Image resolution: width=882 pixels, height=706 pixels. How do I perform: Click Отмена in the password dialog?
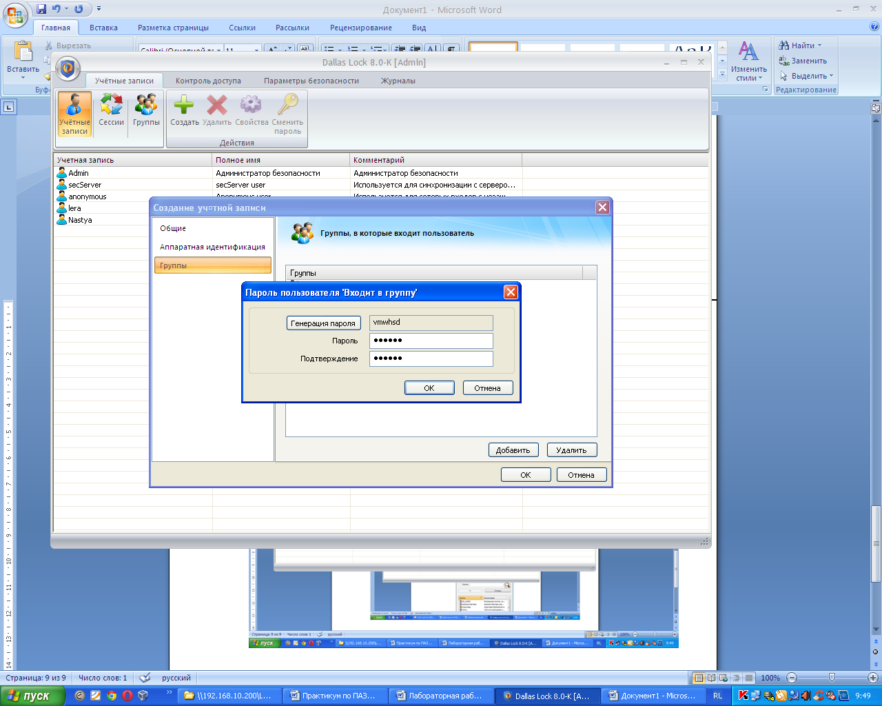pos(488,388)
